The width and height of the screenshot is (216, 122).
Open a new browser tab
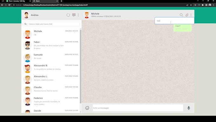tap(61, 1)
